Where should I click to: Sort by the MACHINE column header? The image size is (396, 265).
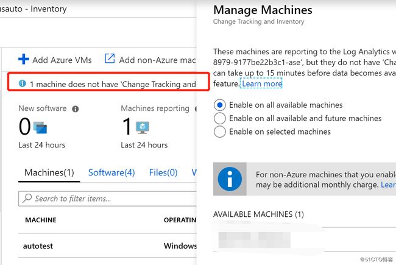pos(41,220)
